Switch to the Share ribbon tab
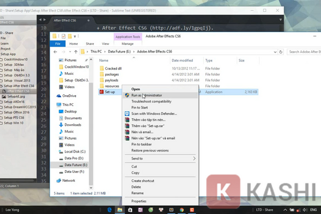Screen dimensions: 321x214 (90, 44)
